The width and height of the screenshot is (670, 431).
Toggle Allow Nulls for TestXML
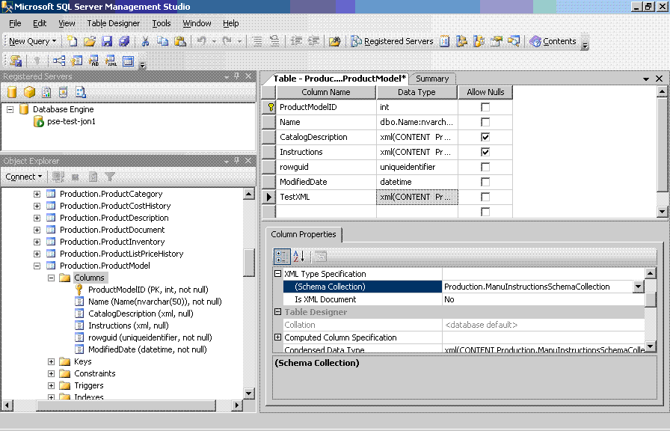point(485,197)
